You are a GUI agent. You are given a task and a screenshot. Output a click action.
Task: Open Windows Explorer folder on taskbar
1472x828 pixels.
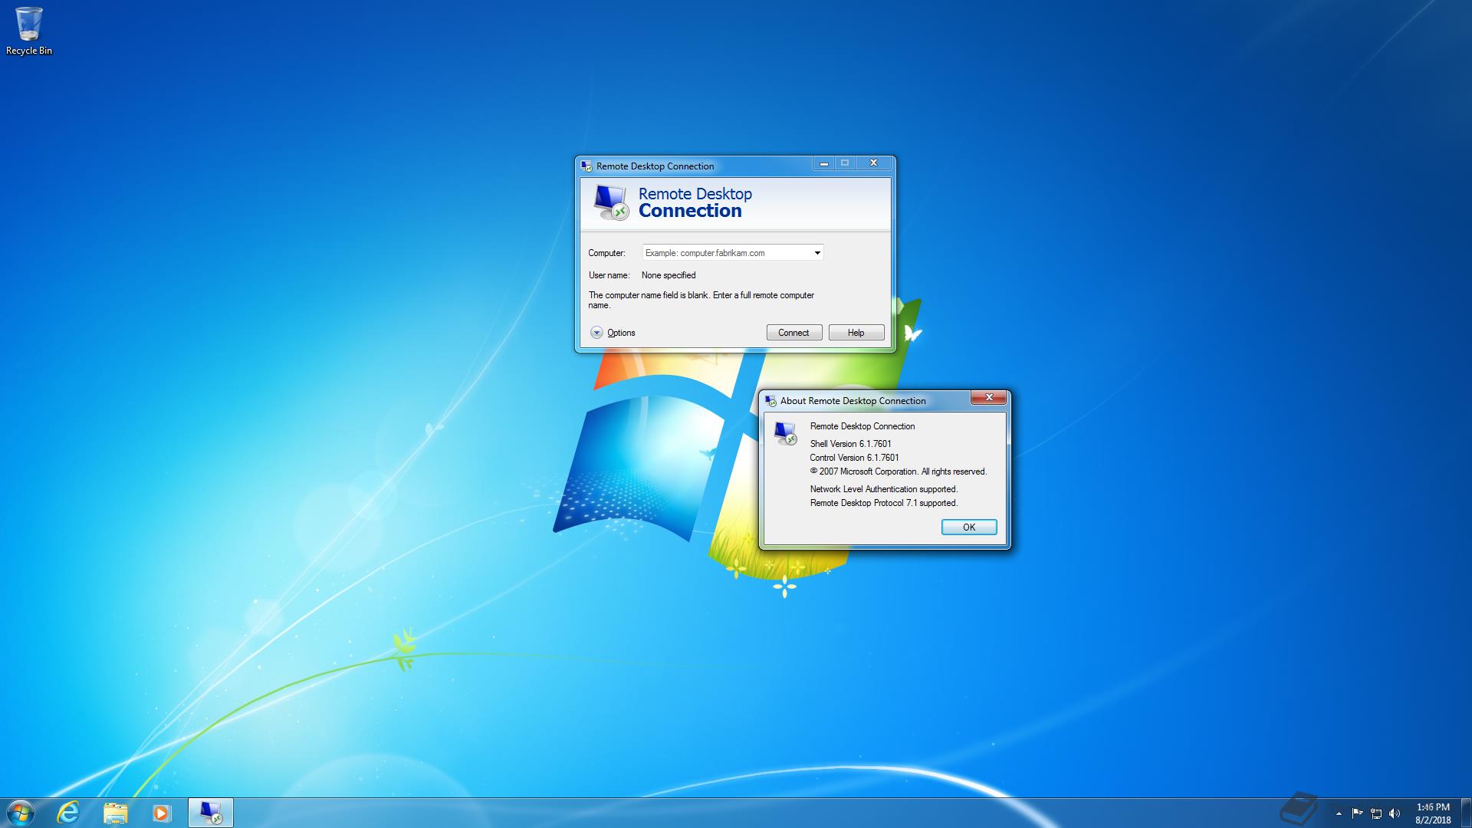[x=115, y=813]
